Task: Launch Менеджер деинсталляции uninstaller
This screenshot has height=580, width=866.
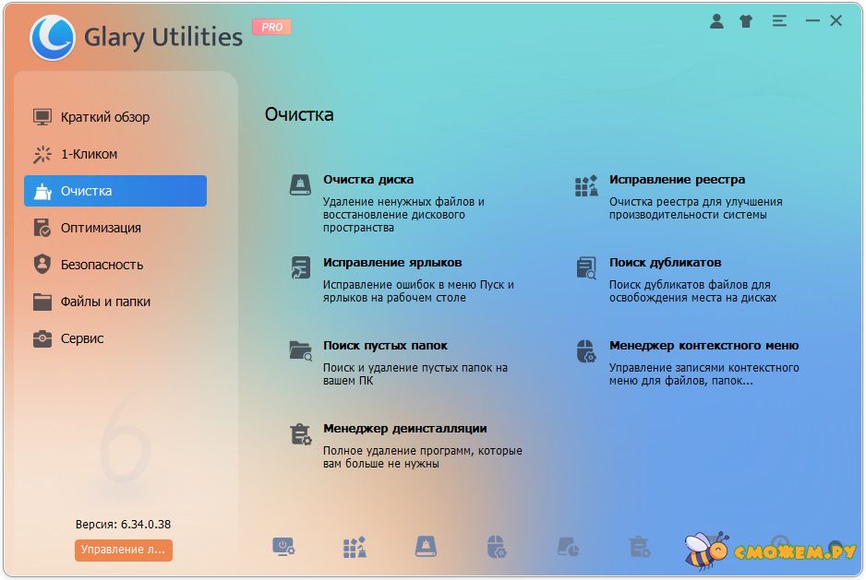Action: [404, 428]
